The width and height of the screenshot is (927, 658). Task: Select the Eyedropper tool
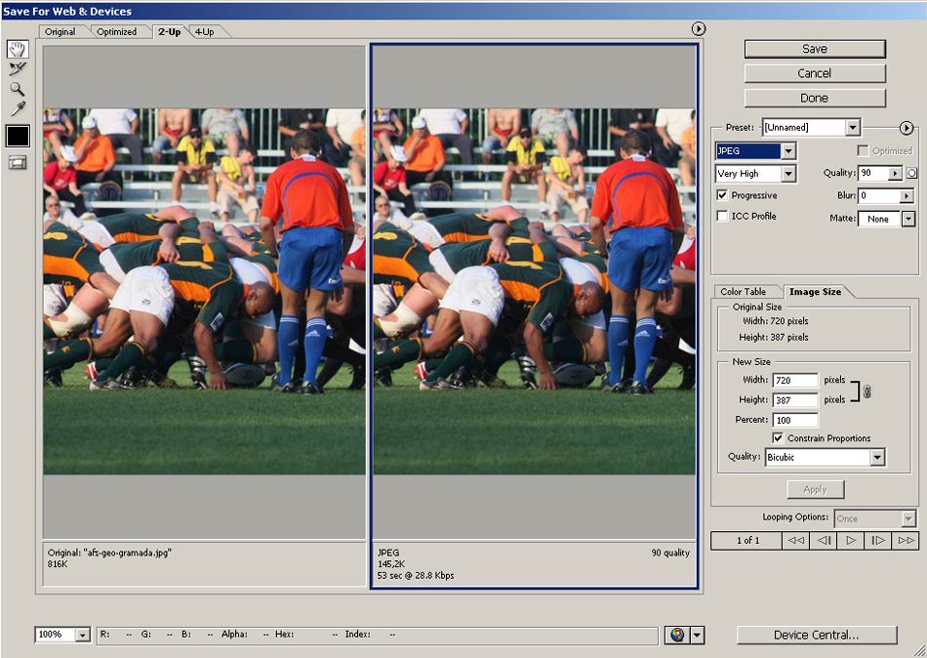coord(18,109)
